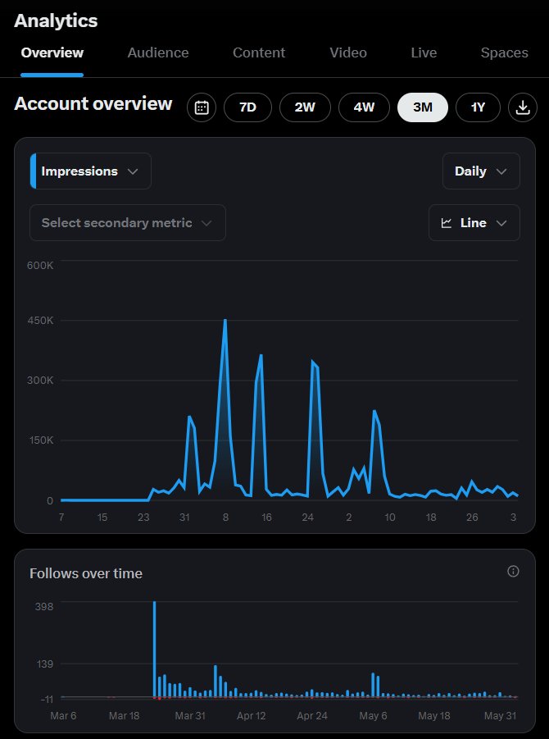This screenshot has height=739, width=549.
Task: Select the 3M time range
Action: [423, 107]
